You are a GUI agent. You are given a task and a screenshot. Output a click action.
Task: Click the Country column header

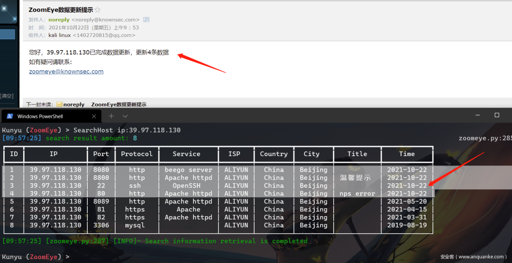pos(274,154)
